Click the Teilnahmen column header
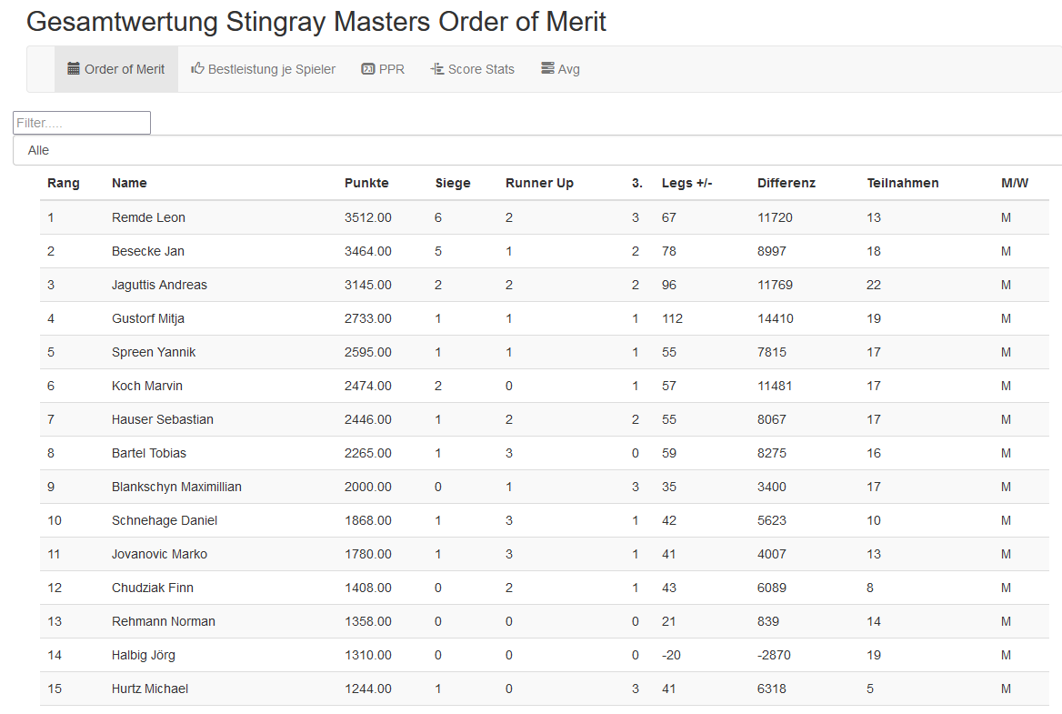 [903, 183]
